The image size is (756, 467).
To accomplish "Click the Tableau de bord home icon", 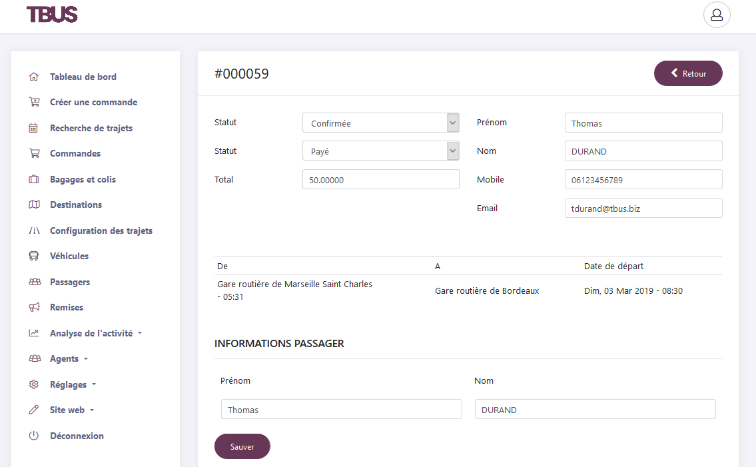I will [x=34, y=76].
